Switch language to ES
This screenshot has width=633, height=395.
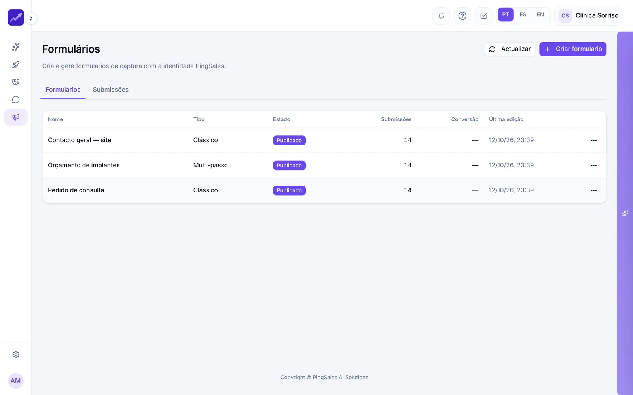coord(523,15)
